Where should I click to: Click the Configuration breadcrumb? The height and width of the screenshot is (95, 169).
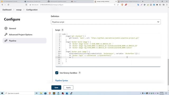pyautogui.click(x=32, y=10)
